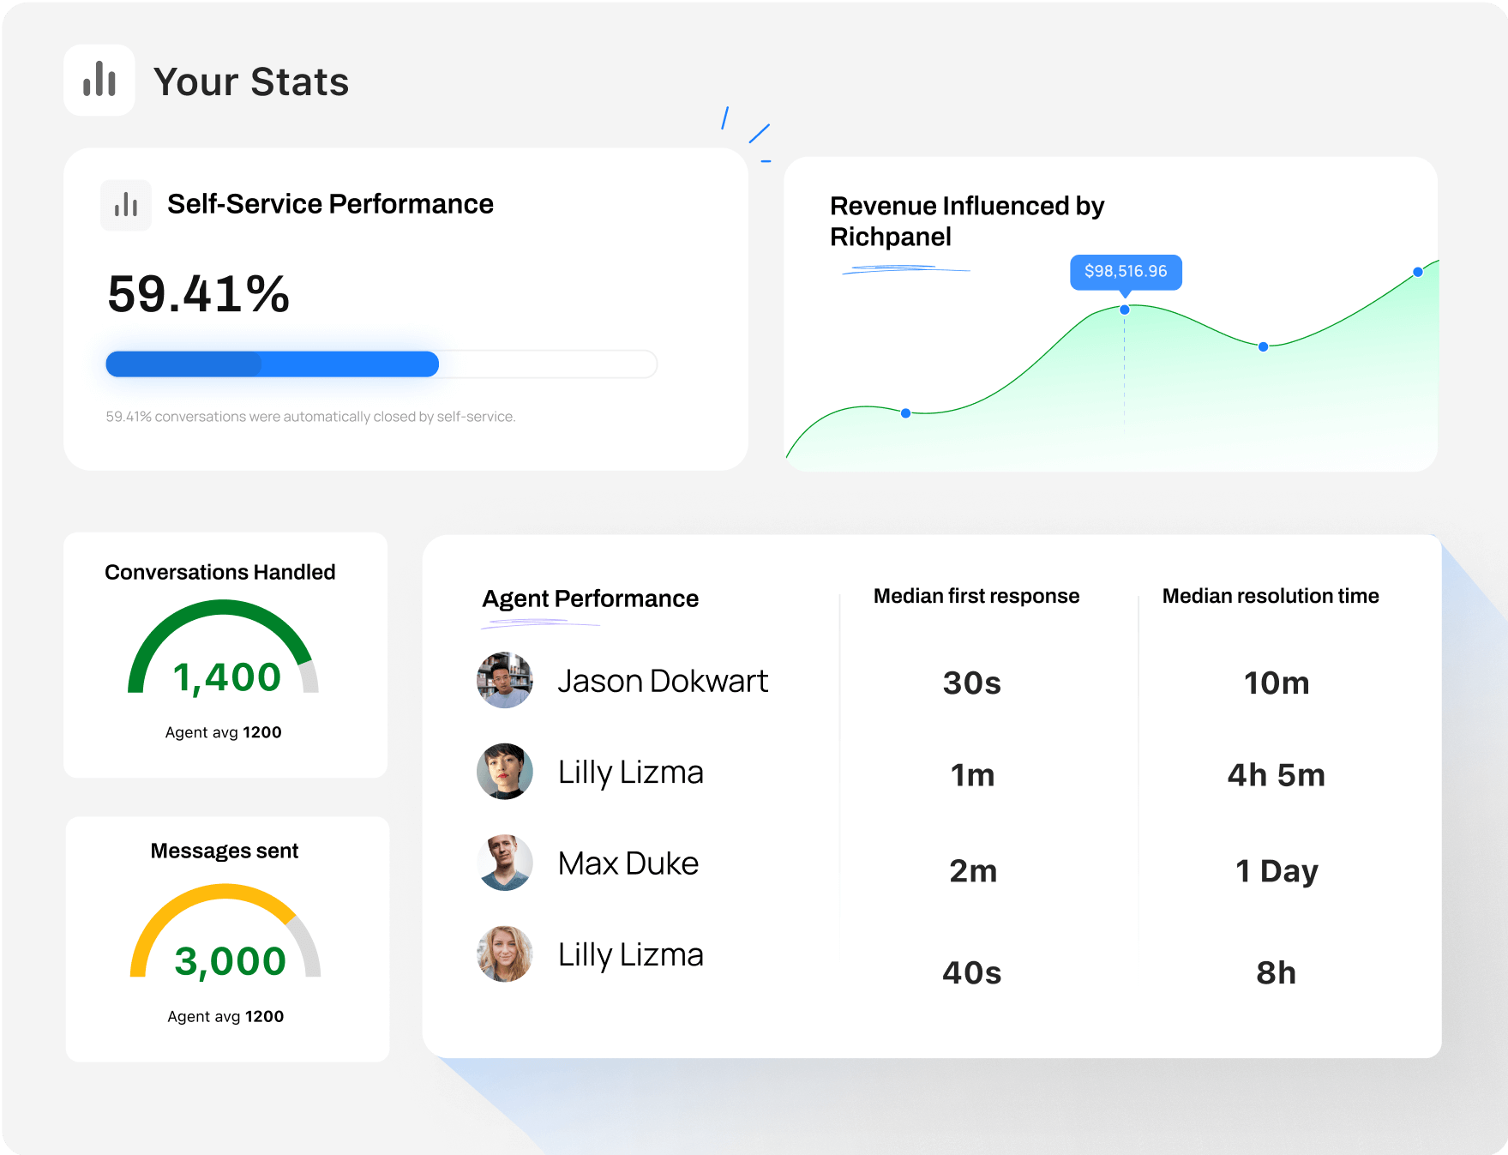Click the 40s first response value
Screen dimensions: 1508x1155
coord(972,973)
